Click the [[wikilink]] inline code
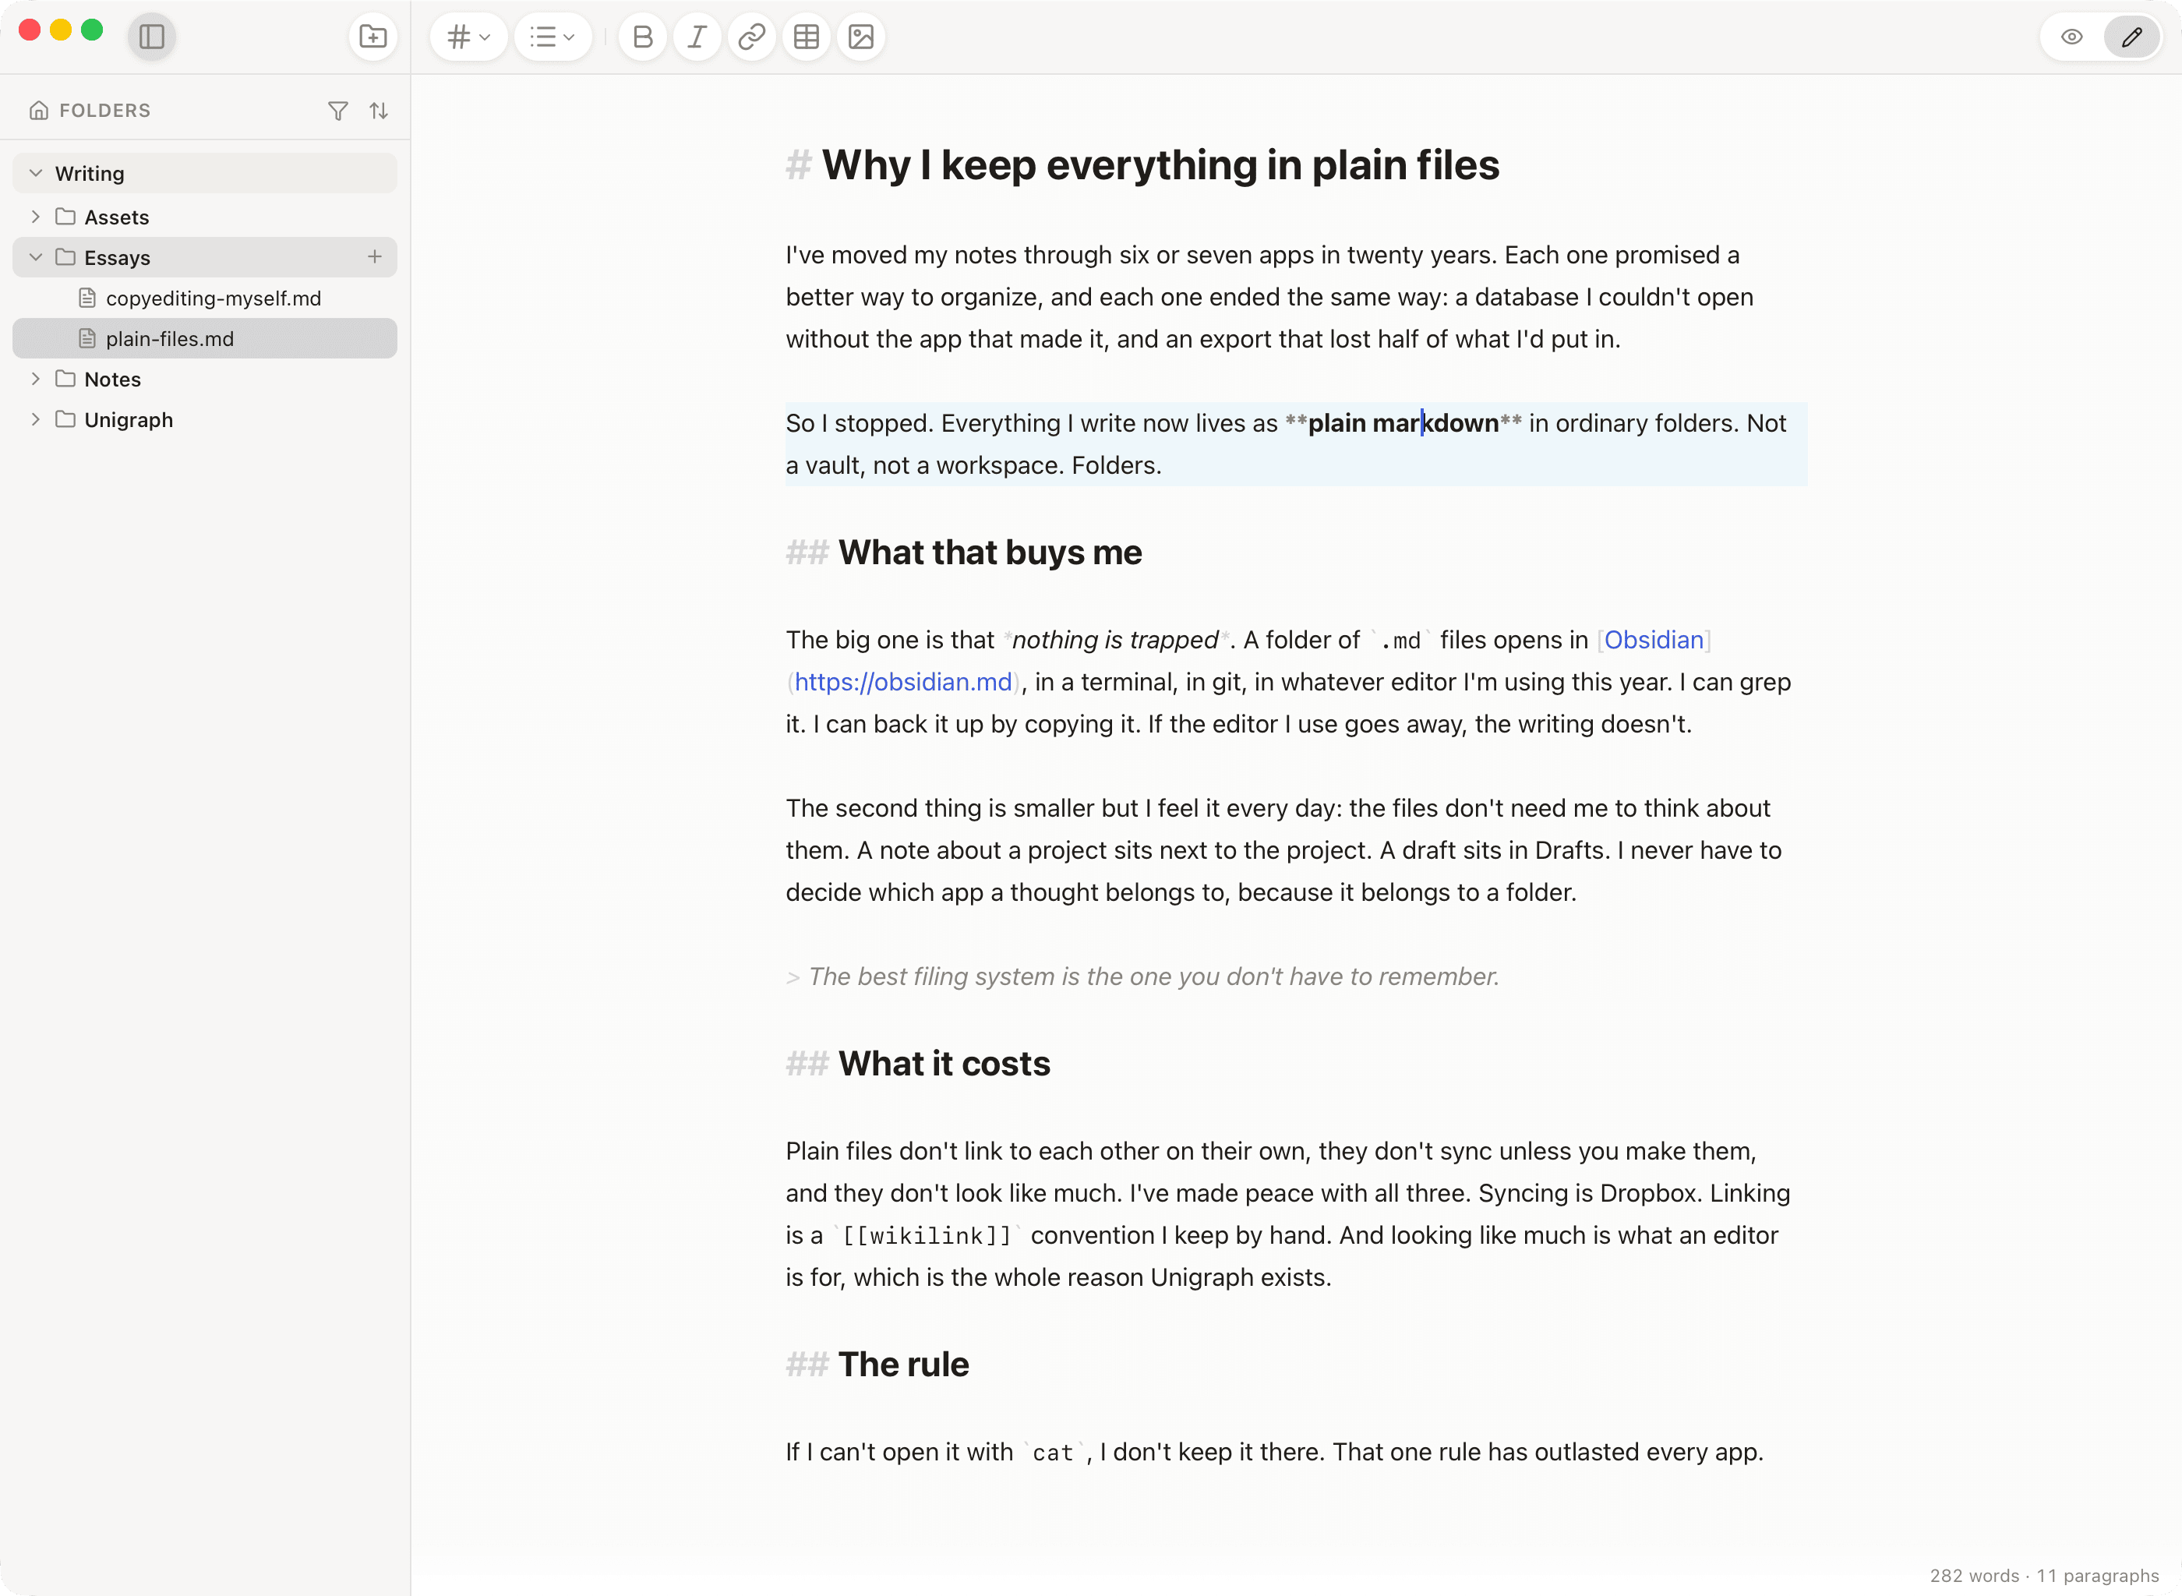The height and width of the screenshot is (1596, 2182). coord(927,1236)
